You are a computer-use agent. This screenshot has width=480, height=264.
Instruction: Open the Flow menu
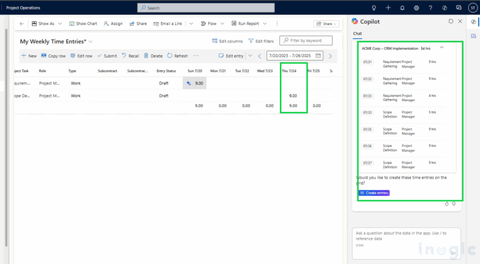coord(209,24)
